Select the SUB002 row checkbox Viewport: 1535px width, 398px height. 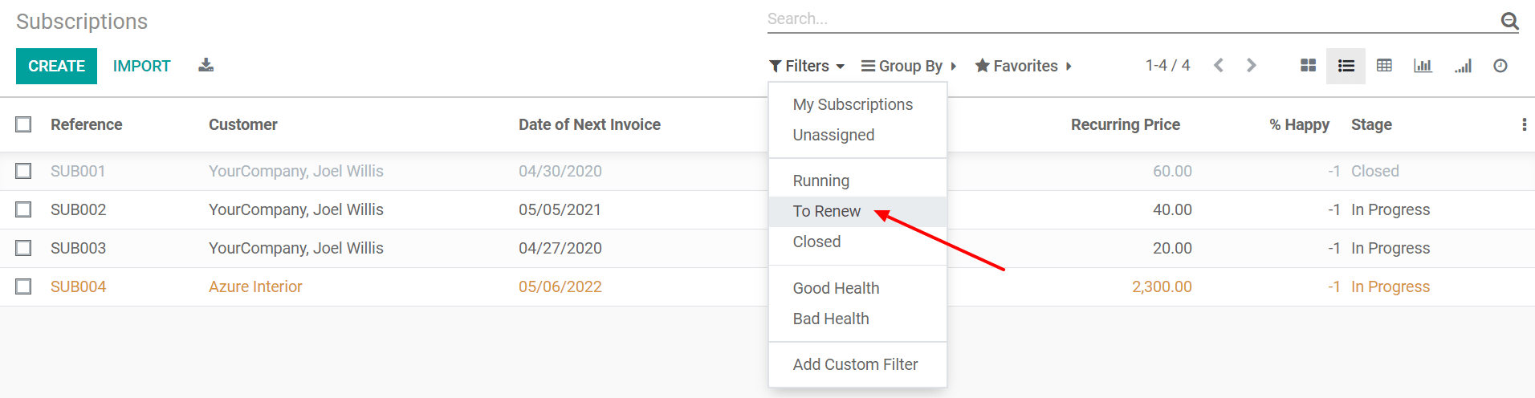pos(23,209)
